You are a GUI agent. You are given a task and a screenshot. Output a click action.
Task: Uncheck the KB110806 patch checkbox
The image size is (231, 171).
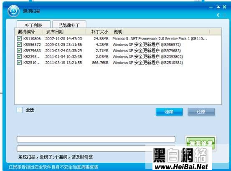click(19, 38)
